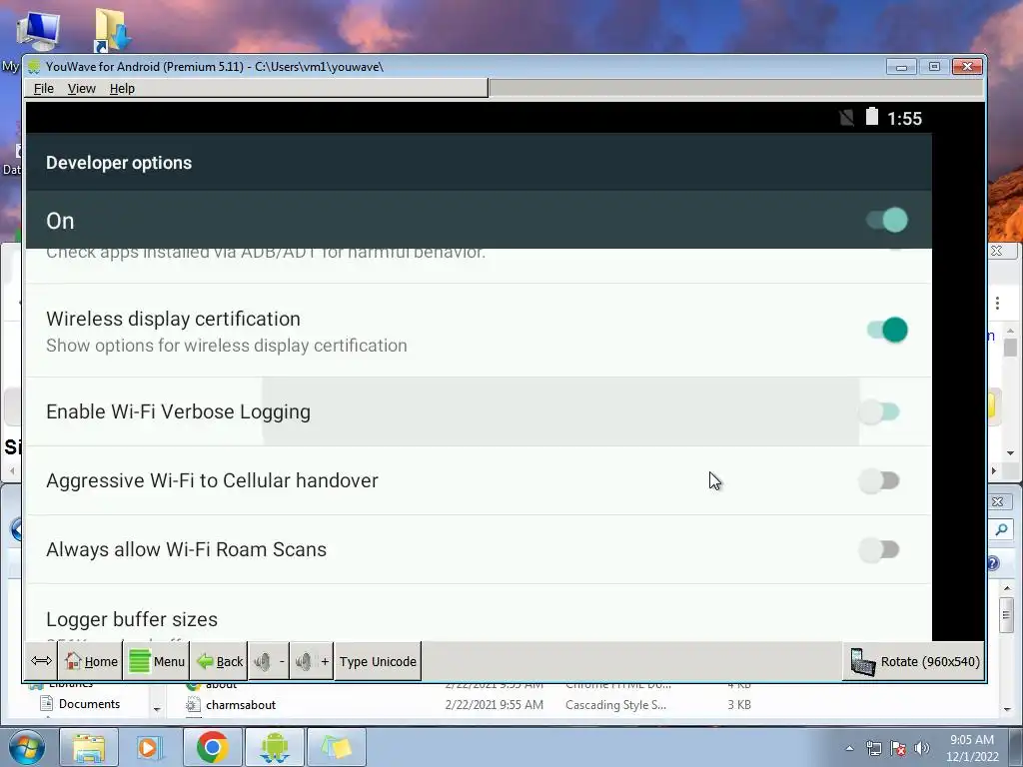Toggle Always allow Wi-Fi Roam Scans
The image size is (1023, 767).
click(879, 550)
